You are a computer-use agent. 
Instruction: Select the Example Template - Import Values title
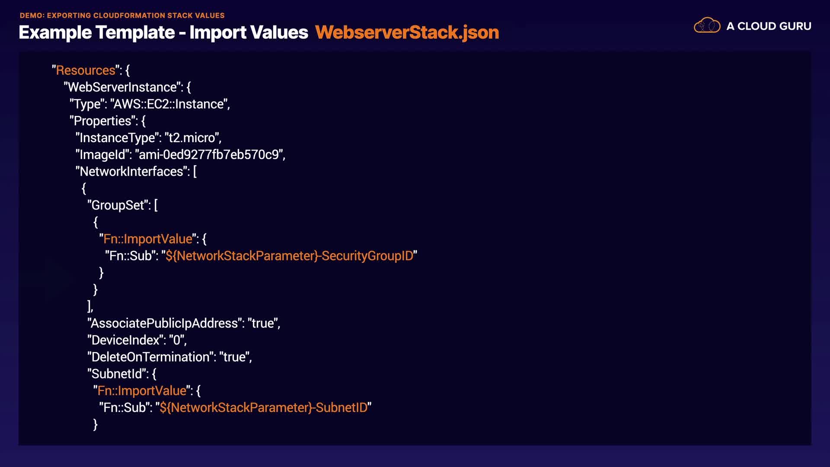163,32
